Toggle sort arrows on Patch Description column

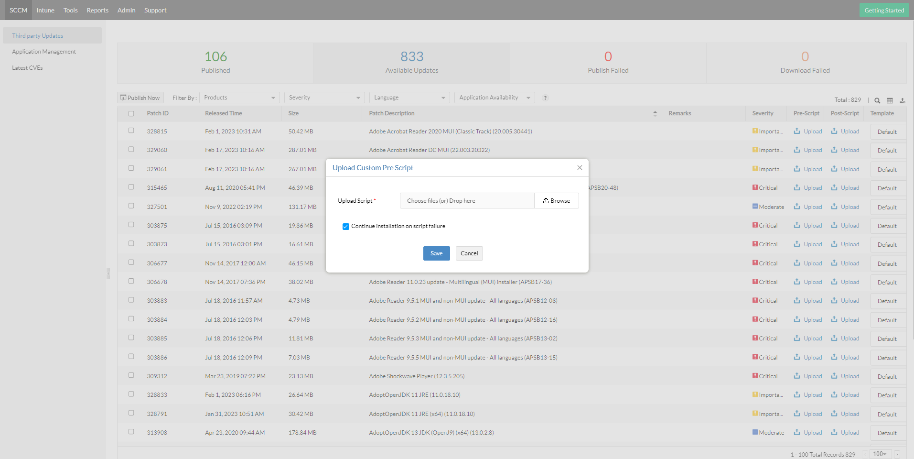click(655, 113)
